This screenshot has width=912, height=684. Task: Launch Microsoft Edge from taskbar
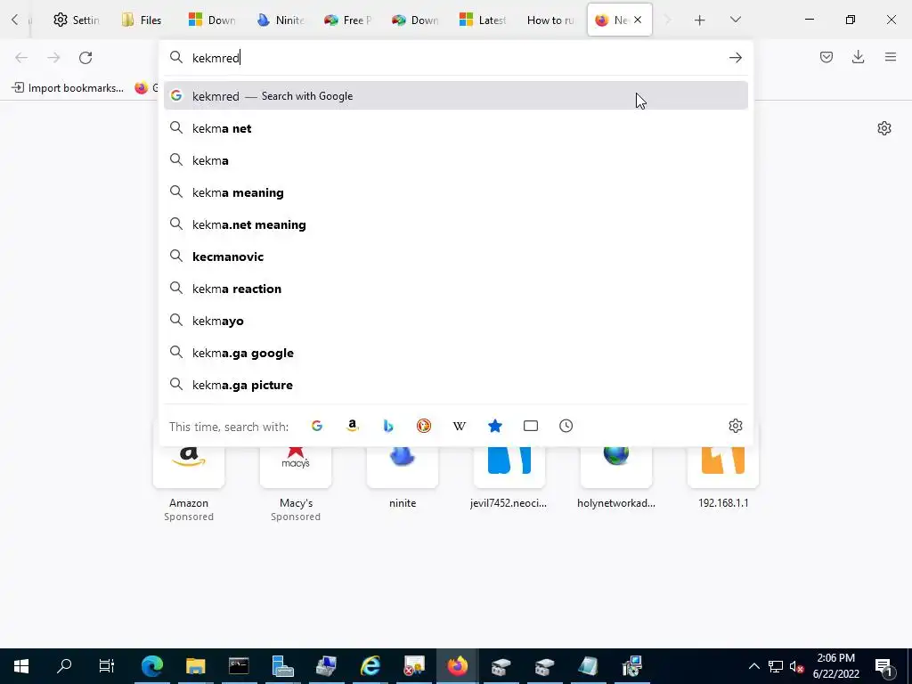[x=151, y=666]
